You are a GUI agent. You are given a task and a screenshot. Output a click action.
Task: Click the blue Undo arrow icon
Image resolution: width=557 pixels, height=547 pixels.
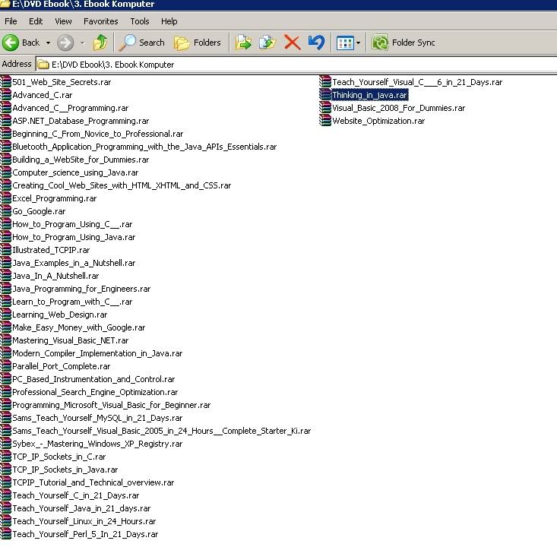316,43
